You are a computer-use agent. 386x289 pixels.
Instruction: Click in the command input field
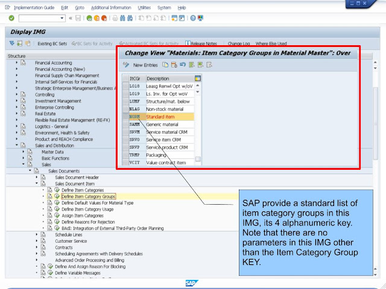point(39,18)
